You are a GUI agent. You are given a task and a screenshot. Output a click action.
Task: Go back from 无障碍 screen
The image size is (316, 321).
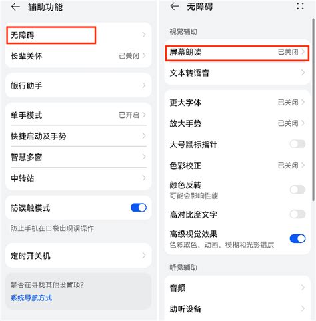(175, 7)
